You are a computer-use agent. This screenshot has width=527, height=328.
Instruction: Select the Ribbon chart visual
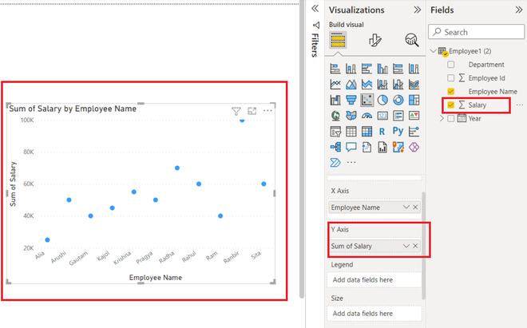[414, 85]
